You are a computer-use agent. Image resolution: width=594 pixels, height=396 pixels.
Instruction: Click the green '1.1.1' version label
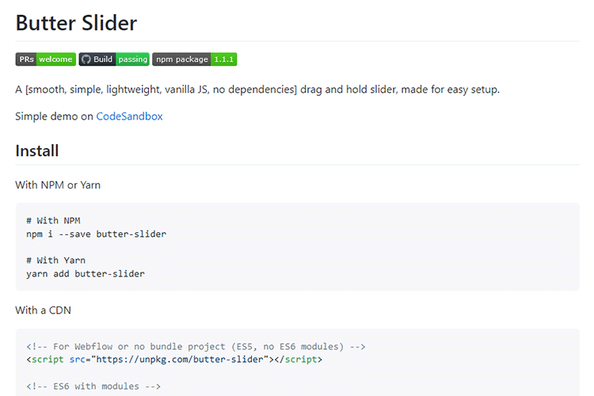click(x=224, y=59)
